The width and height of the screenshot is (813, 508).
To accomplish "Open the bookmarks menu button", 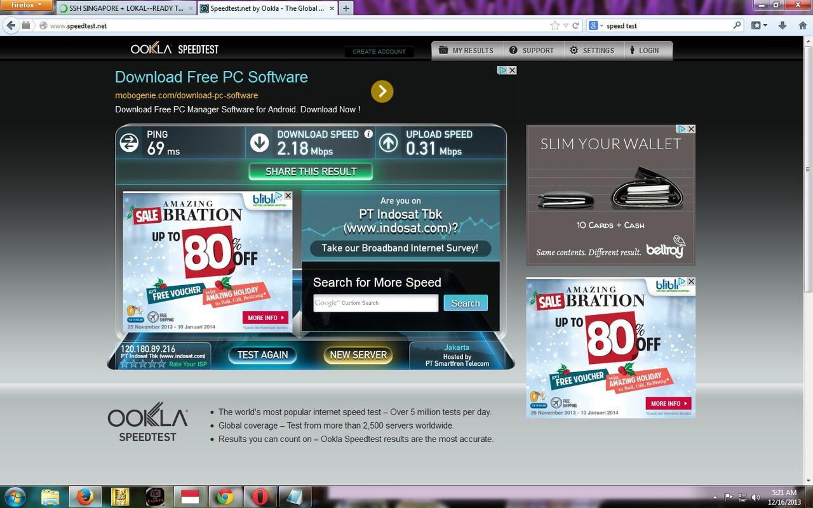I will click(x=759, y=25).
